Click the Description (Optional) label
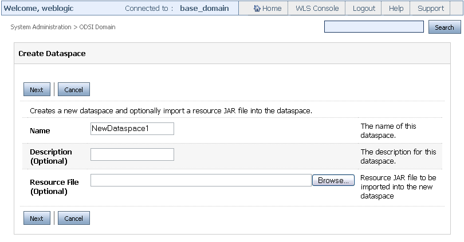Viewport: 464px width, 242px height. click(50, 156)
